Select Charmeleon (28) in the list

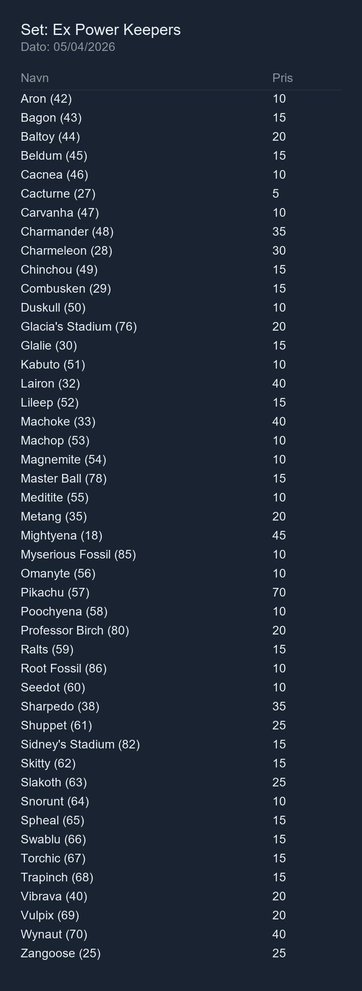click(x=66, y=251)
